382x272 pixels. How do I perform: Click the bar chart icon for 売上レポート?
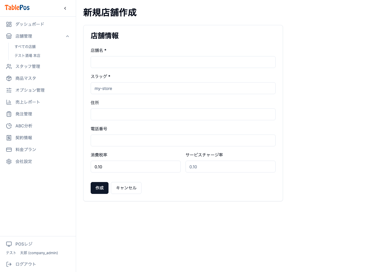tap(9, 102)
